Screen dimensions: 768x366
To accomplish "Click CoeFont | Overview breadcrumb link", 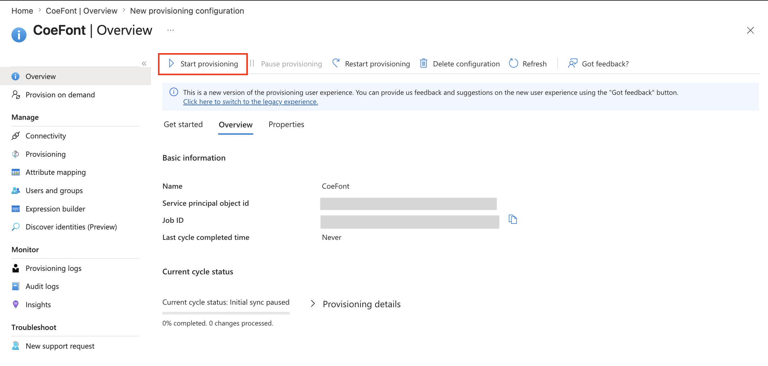I will [81, 11].
